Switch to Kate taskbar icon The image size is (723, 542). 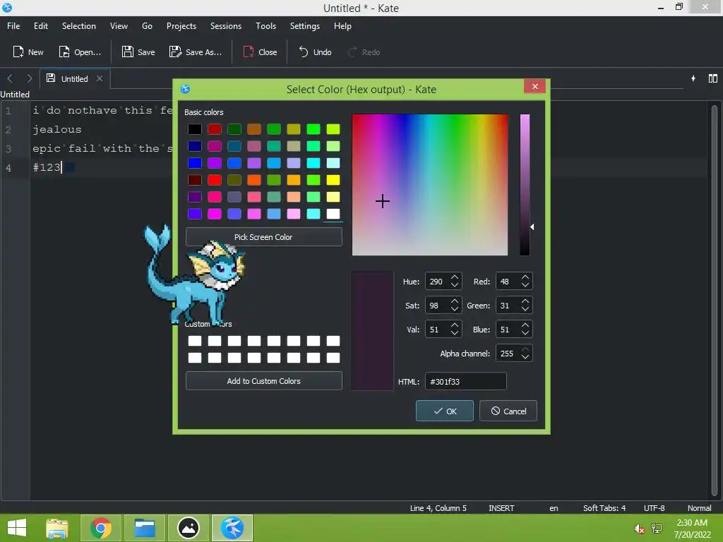(x=232, y=528)
